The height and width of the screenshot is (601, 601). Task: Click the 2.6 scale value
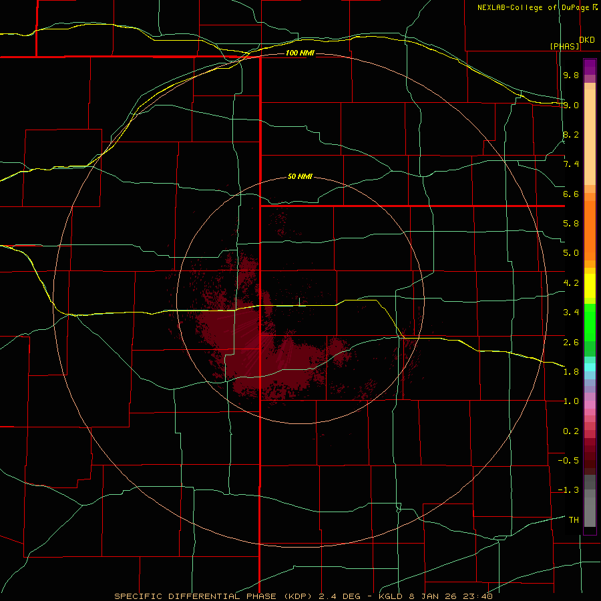(571, 343)
